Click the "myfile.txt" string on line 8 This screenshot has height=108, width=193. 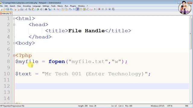(x=88, y=61)
